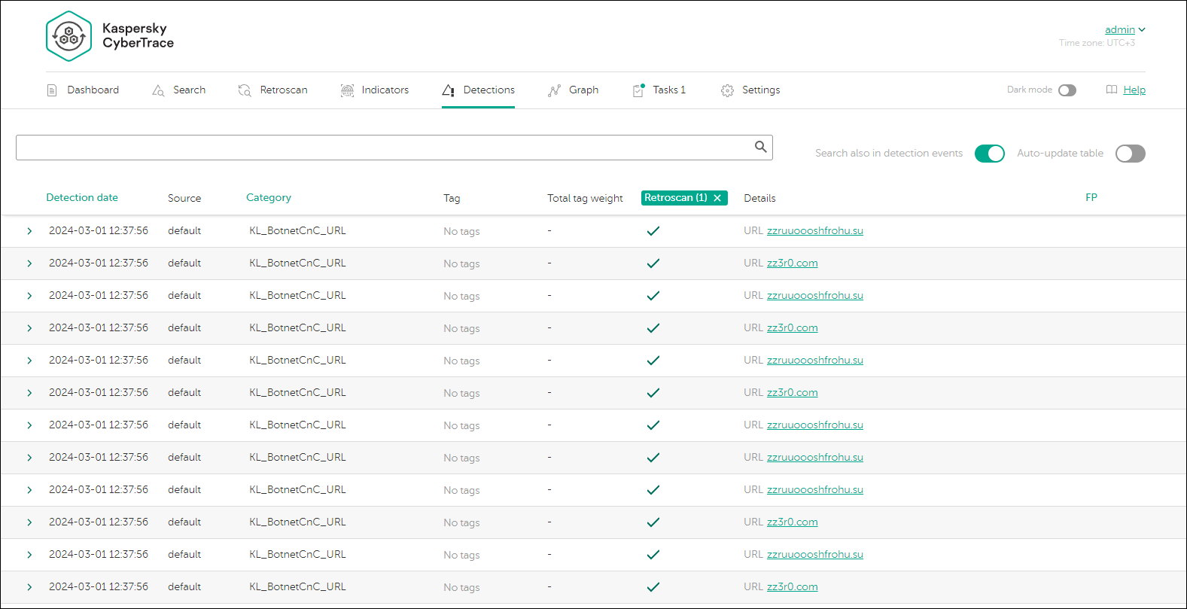Expand the last detection row chevron
Viewport: 1187px width, 609px height.
(x=29, y=587)
